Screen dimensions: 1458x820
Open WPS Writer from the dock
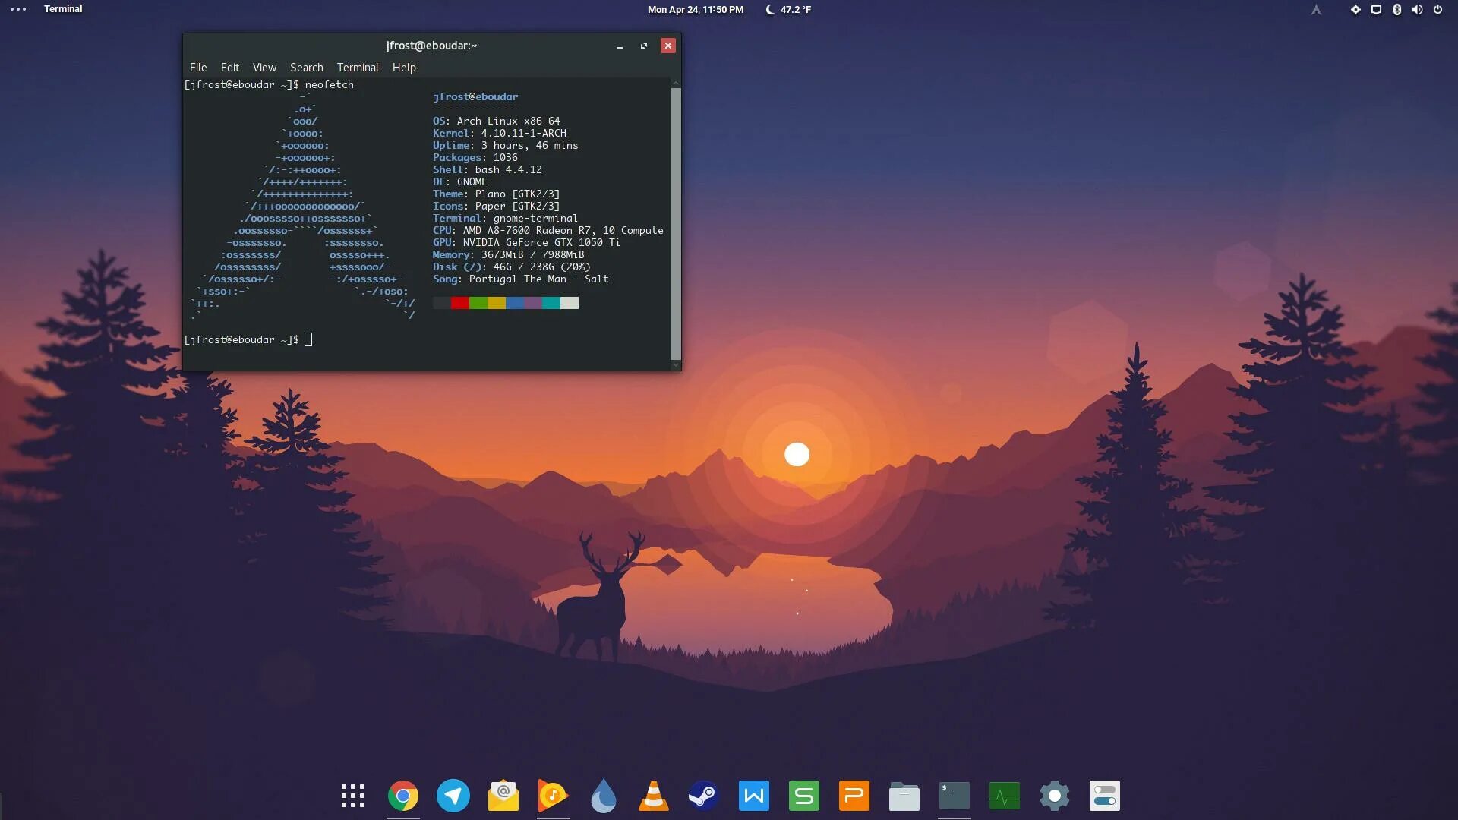tap(754, 796)
